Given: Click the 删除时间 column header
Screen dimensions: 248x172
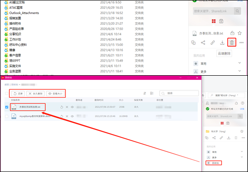Looking at the screenshot, I should pos(99,100).
